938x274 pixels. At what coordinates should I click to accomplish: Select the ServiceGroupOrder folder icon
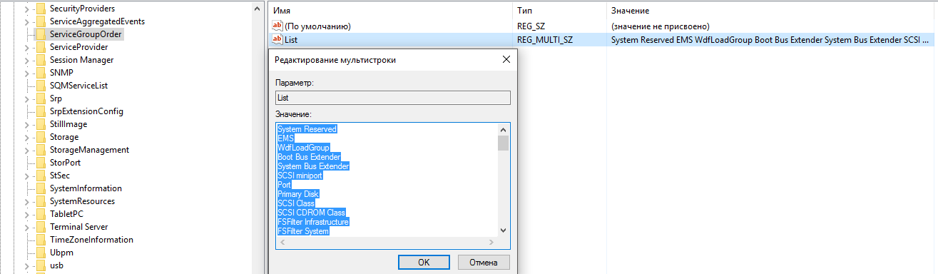pyautogui.click(x=41, y=34)
